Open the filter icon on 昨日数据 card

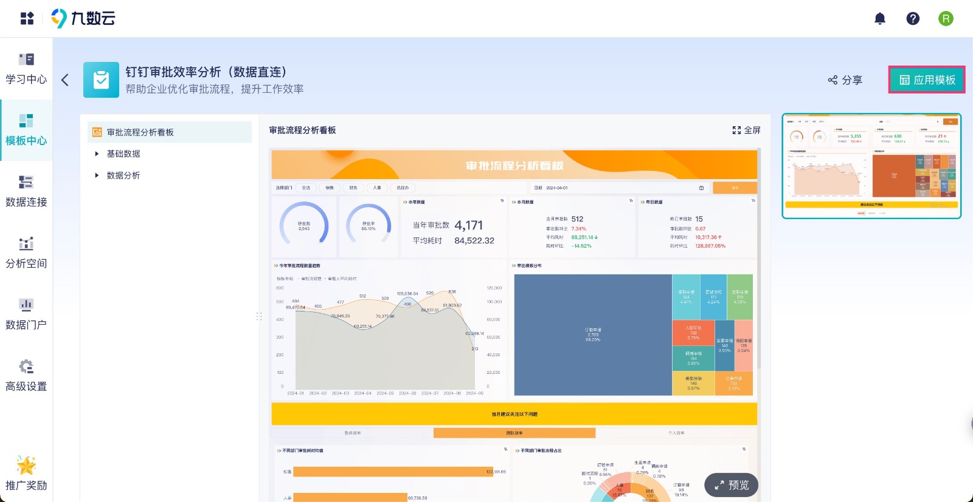[753, 200]
